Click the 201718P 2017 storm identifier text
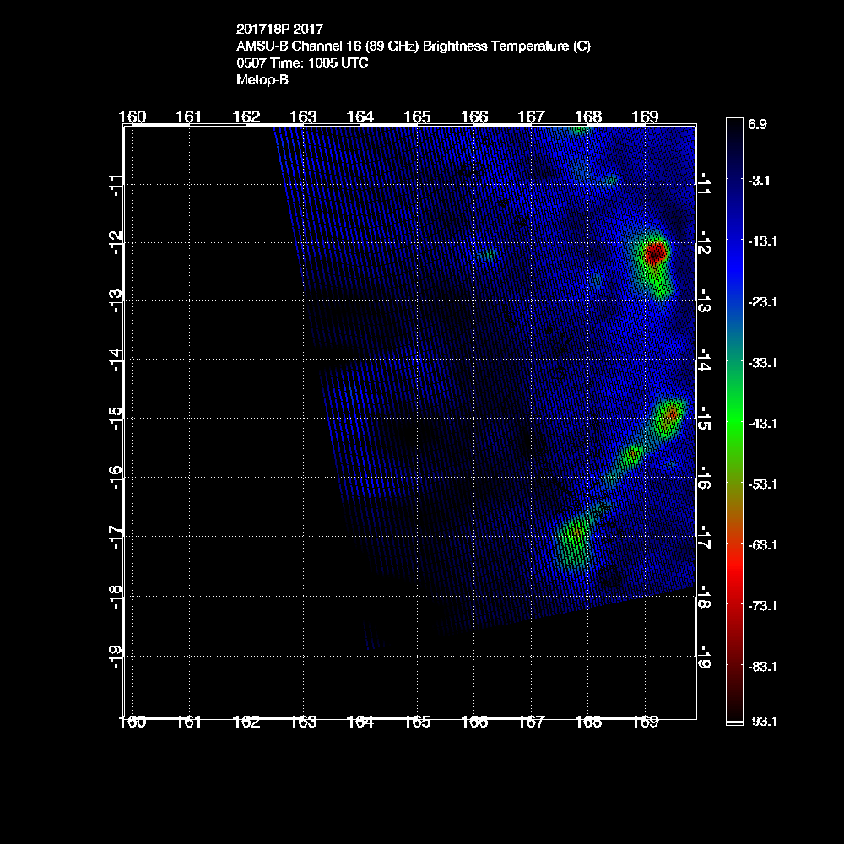 click(x=279, y=30)
